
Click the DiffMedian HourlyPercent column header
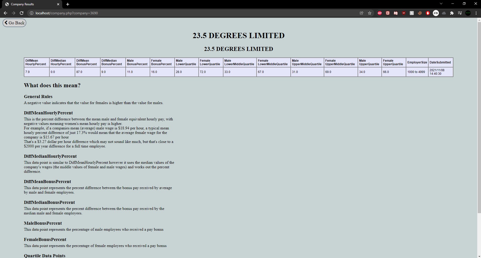pos(62,62)
